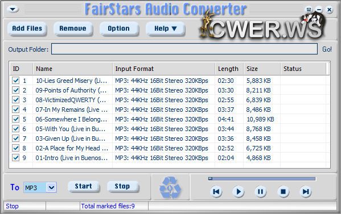Sort list by ID column header
This screenshot has width=341, height=214.
click(x=21, y=69)
